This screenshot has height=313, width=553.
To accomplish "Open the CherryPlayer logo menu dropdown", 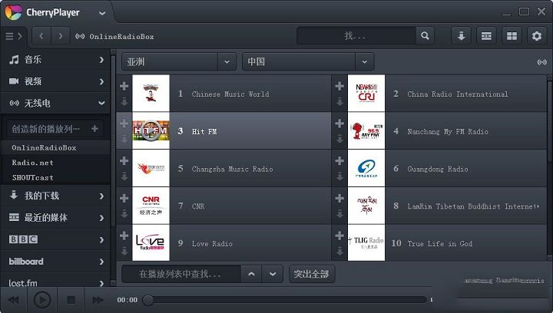I will [x=102, y=13].
